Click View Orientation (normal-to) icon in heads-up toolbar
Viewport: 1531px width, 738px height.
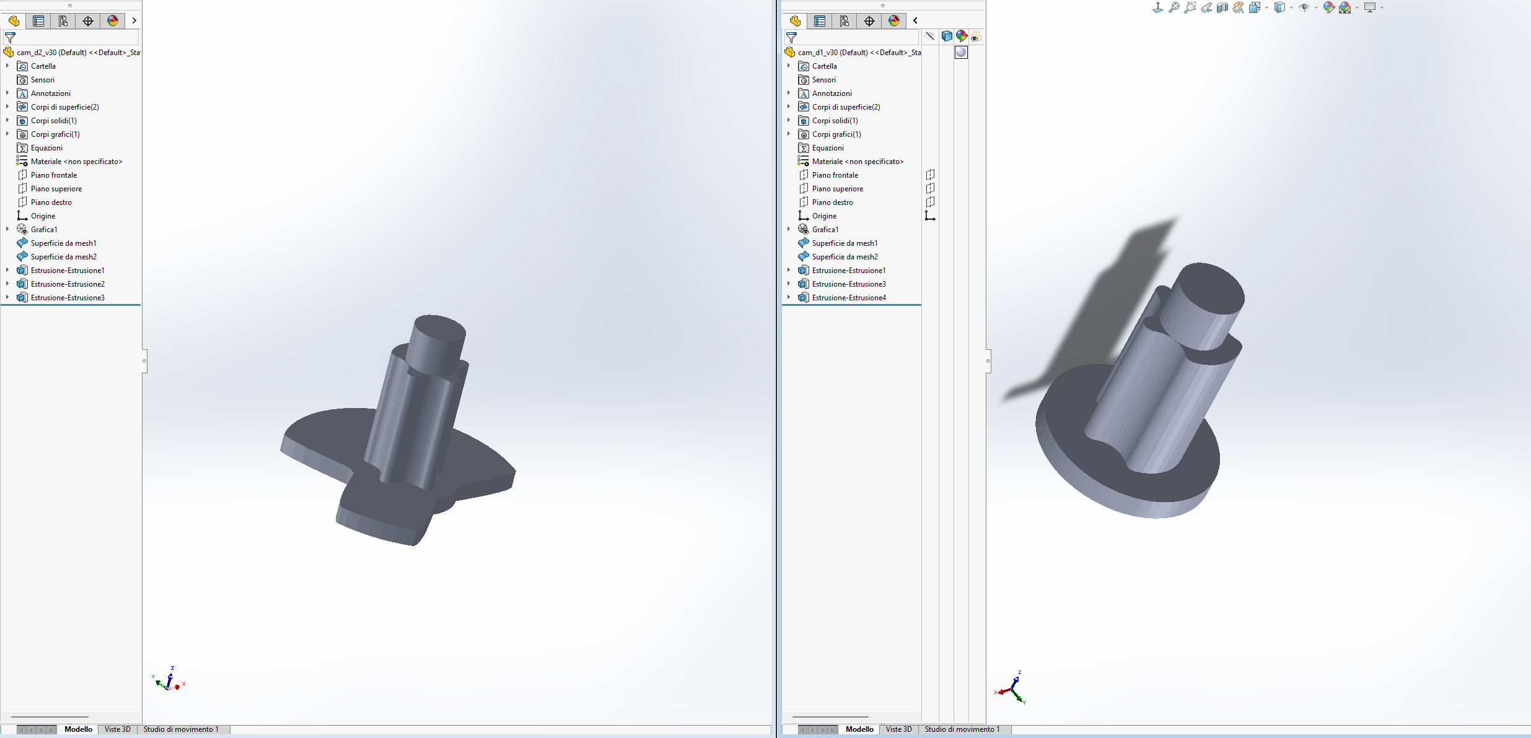pyautogui.click(x=1157, y=7)
